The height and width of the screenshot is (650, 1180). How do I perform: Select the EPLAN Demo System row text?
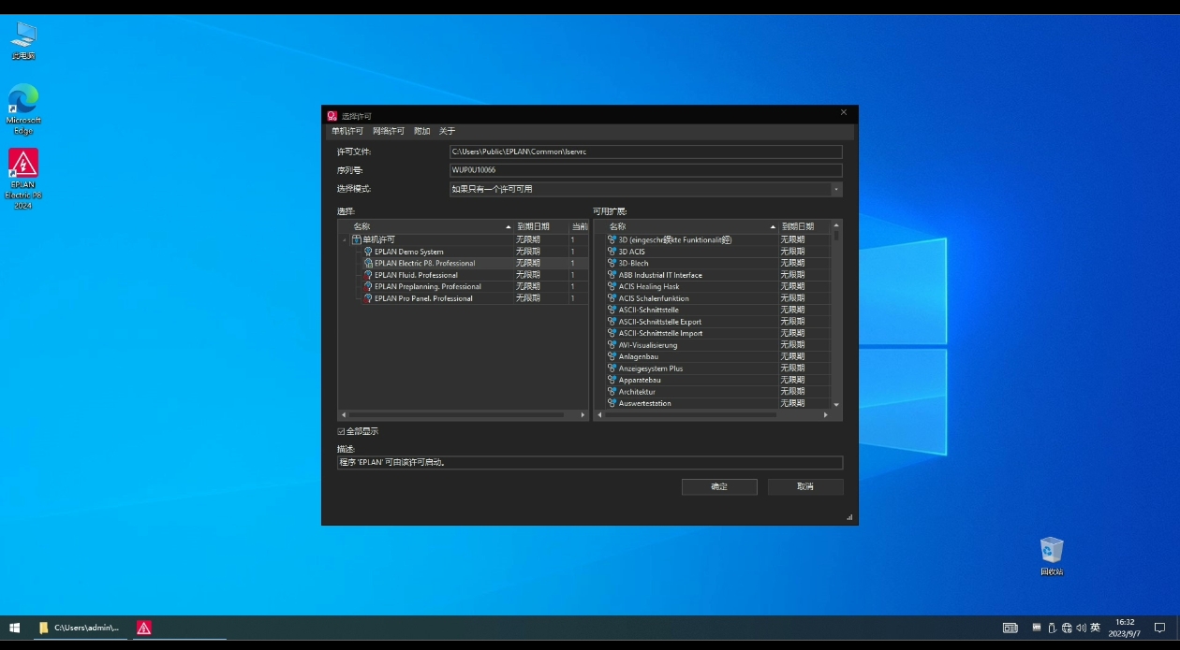pyautogui.click(x=409, y=252)
